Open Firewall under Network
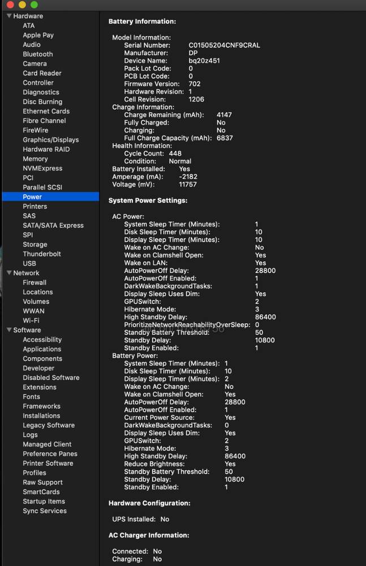The image size is (366, 566). (35, 282)
